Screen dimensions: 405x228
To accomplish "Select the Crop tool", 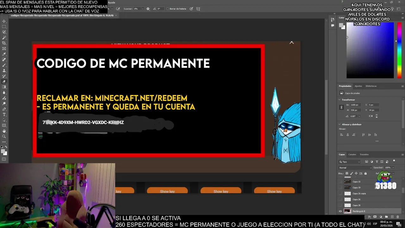I will pyautogui.click(x=4, y=43).
